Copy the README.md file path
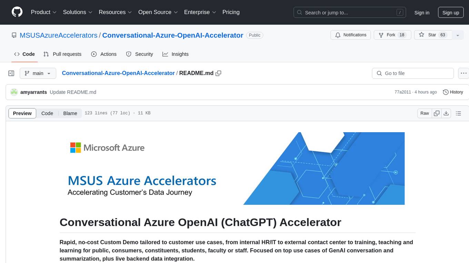This screenshot has width=469, height=263. 218,73
